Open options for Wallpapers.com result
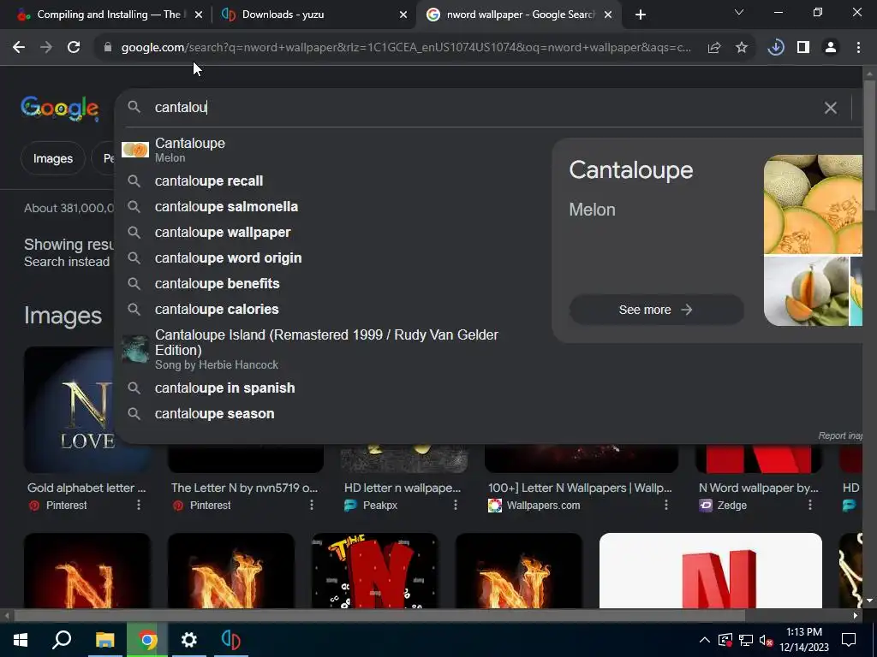 666,505
